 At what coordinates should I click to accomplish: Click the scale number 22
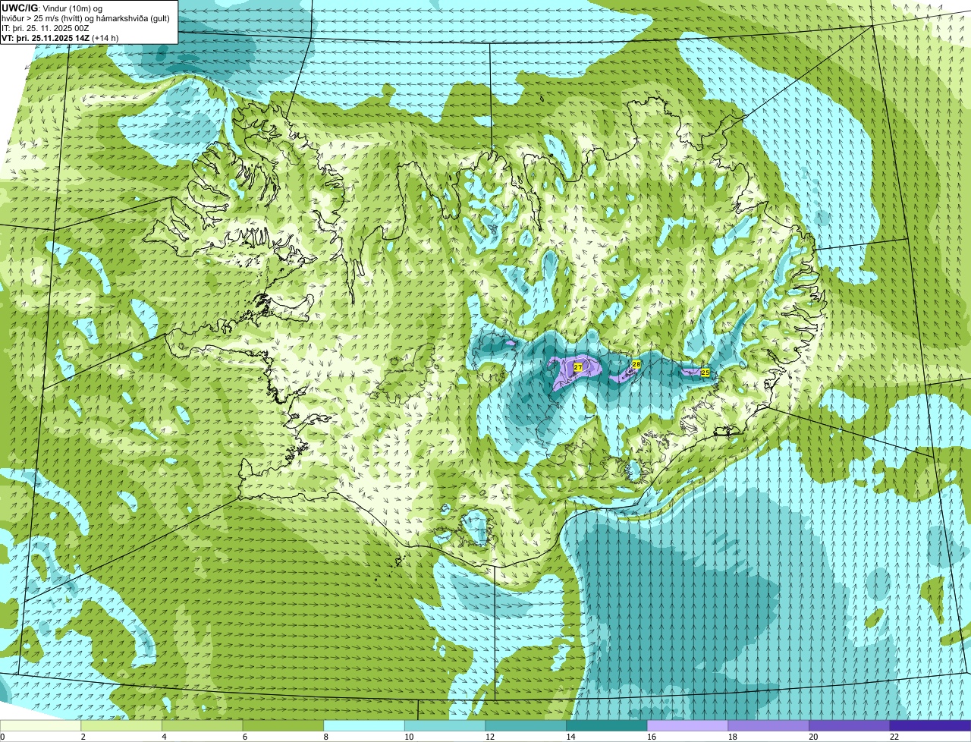pos(894,737)
